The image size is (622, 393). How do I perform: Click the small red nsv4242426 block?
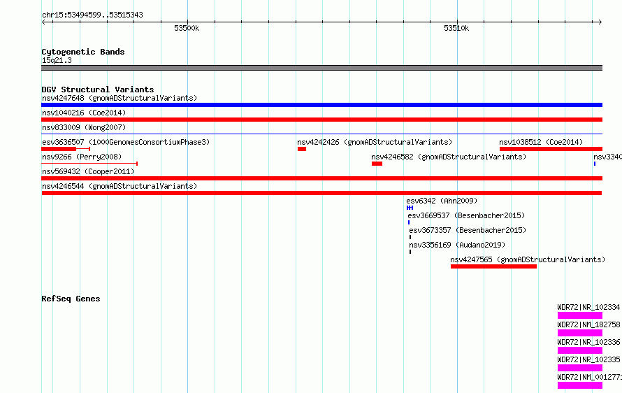302,149
